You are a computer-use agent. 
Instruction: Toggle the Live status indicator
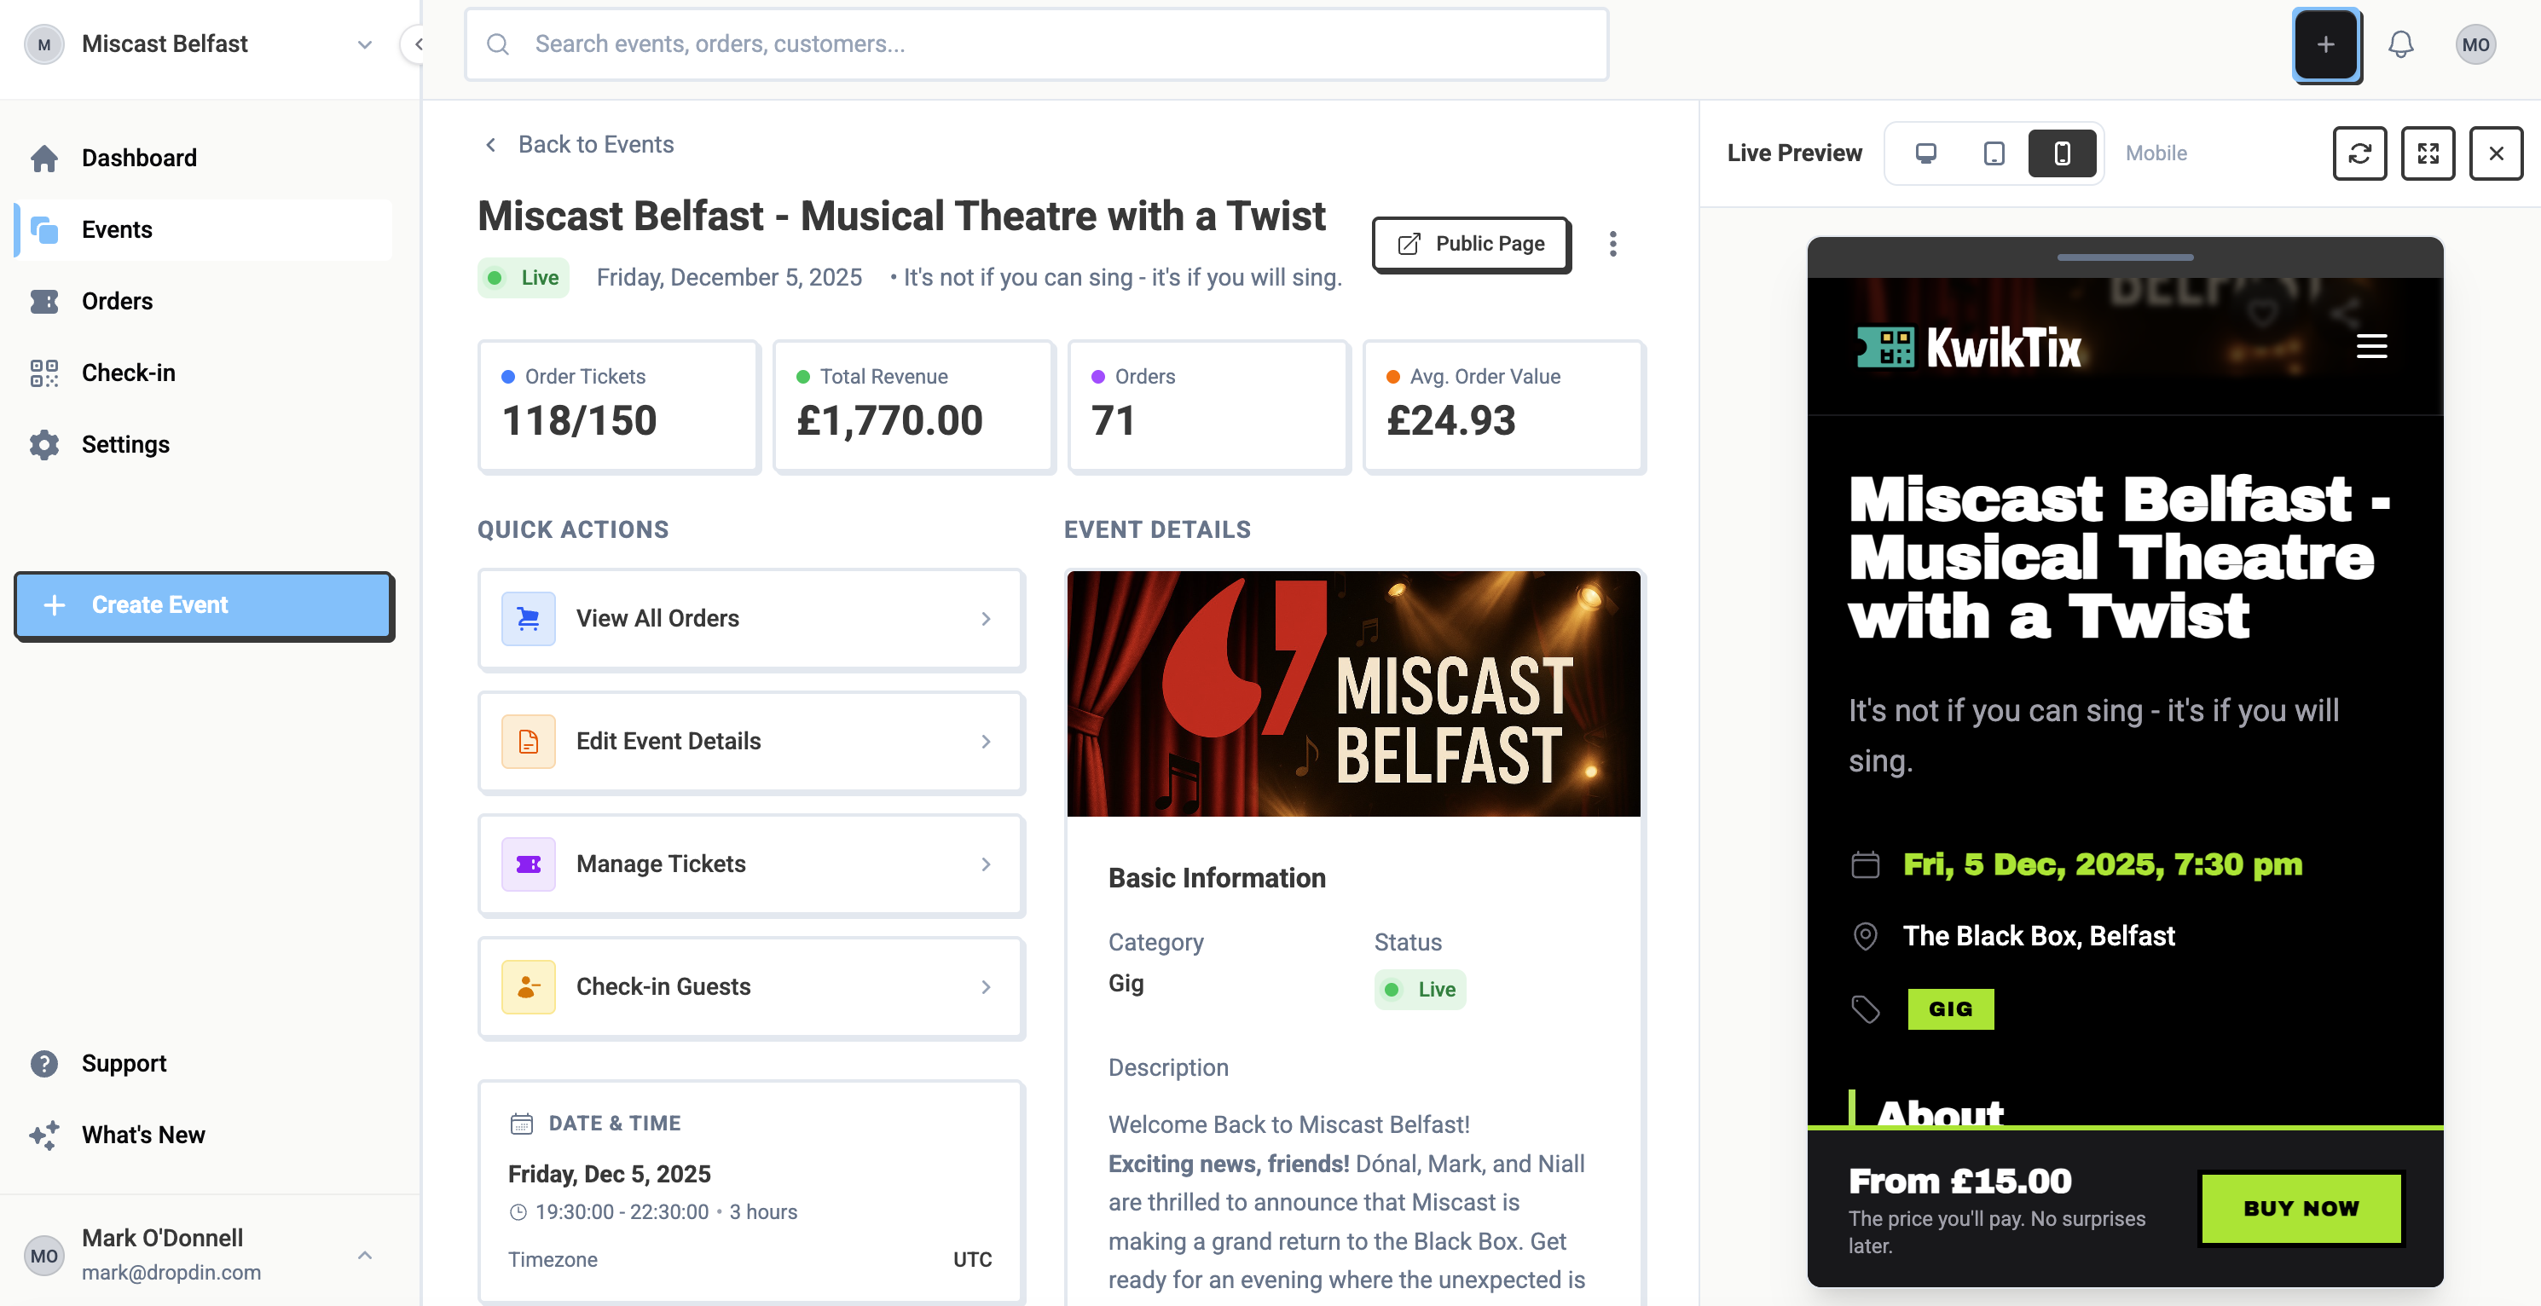(523, 277)
